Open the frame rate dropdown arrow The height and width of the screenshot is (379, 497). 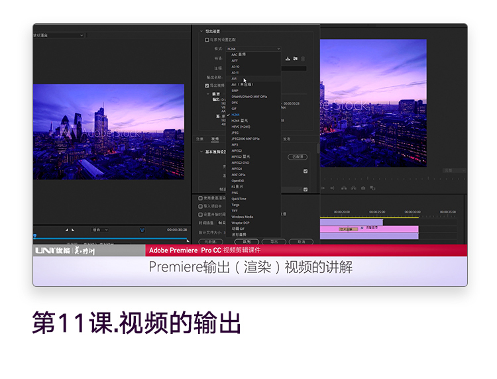click(x=300, y=189)
